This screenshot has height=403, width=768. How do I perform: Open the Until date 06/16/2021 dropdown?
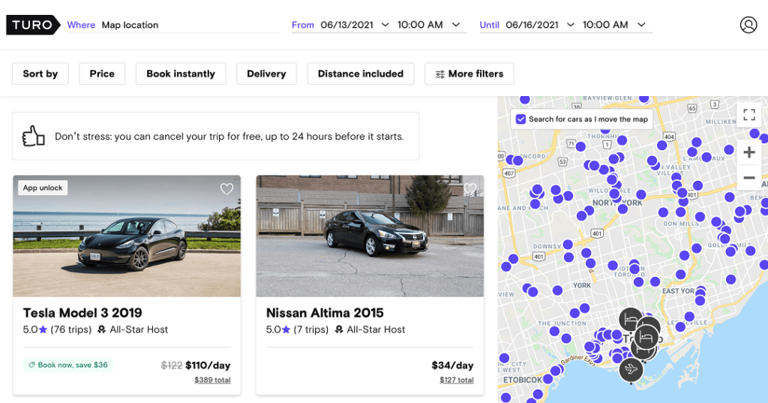pyautogui.click(x=540, y=25)
